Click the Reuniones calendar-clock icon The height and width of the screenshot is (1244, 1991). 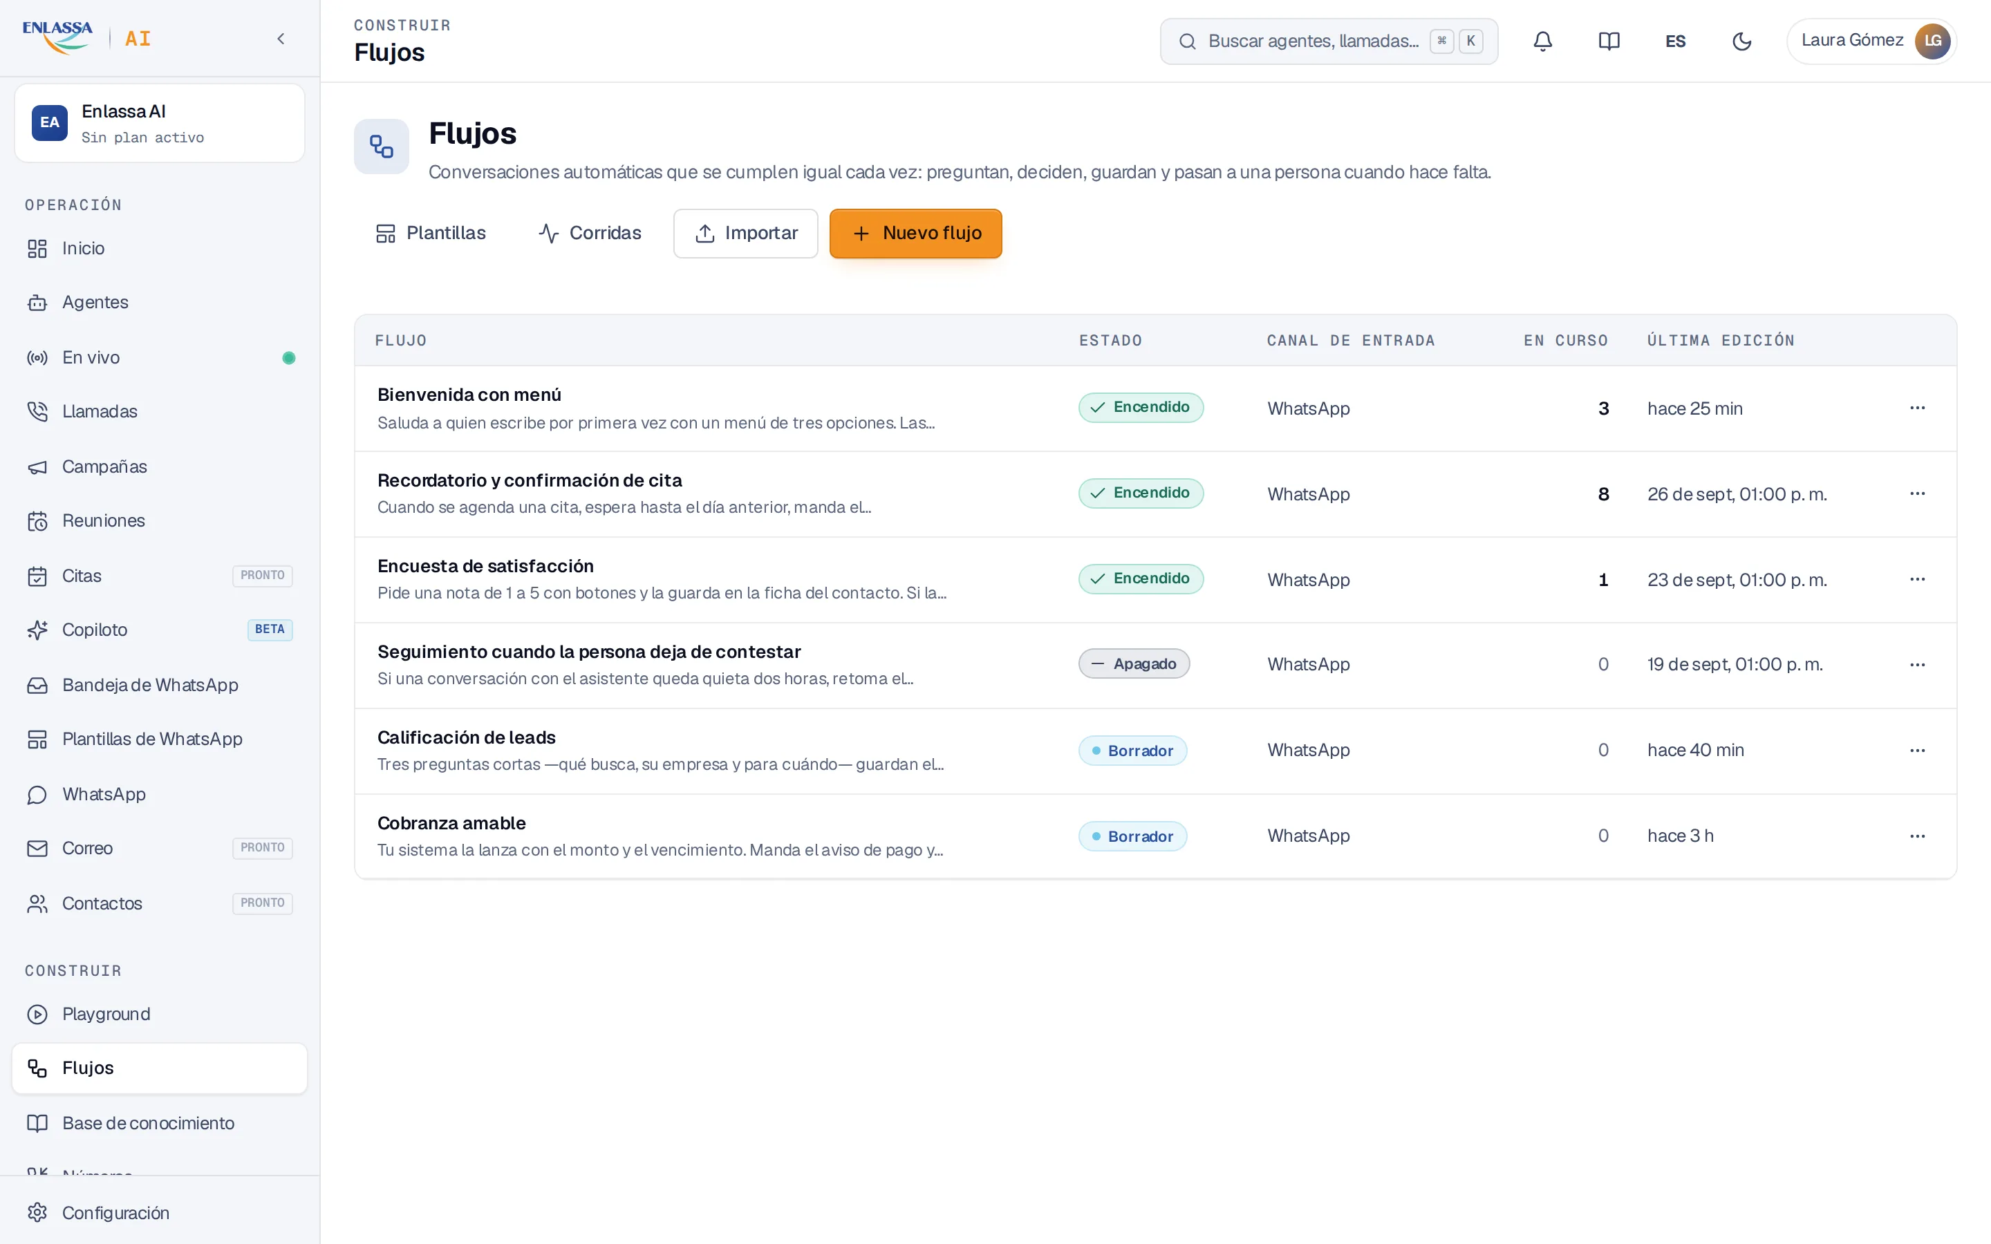pos(37,521)
